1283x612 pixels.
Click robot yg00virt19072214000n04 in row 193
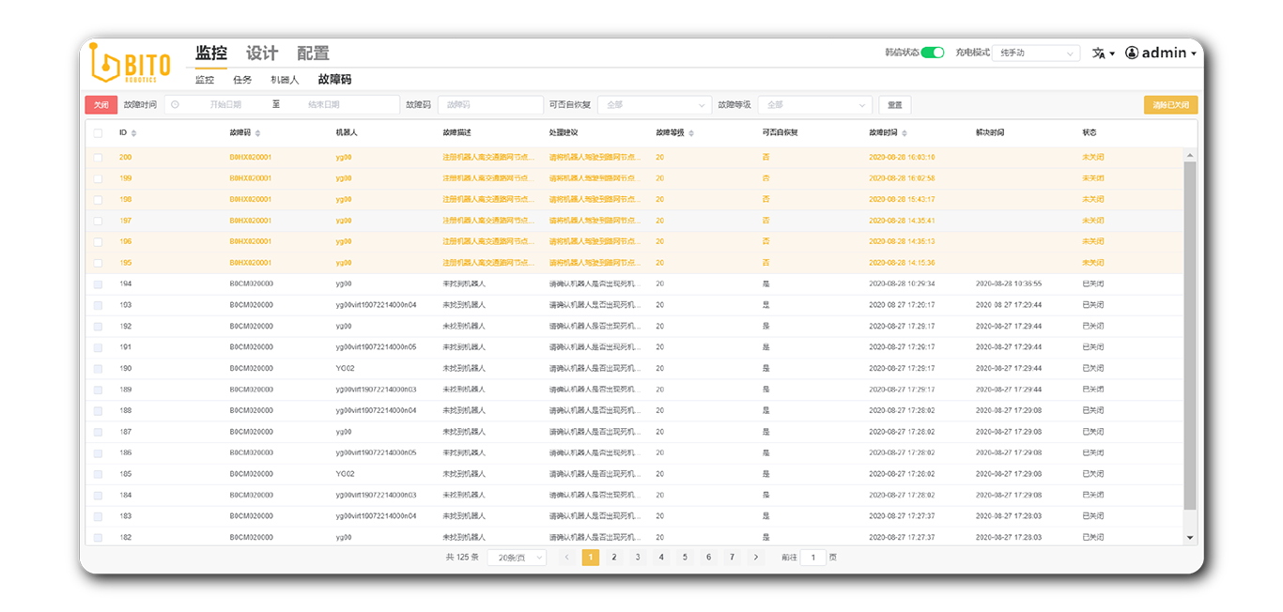[376, 305]
